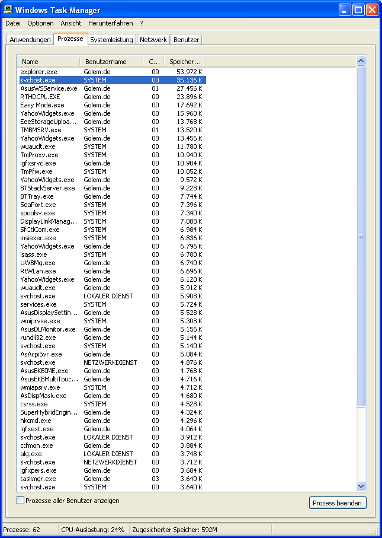Close the Task-Manager window

pyautogui.click(x=372, y=10)
